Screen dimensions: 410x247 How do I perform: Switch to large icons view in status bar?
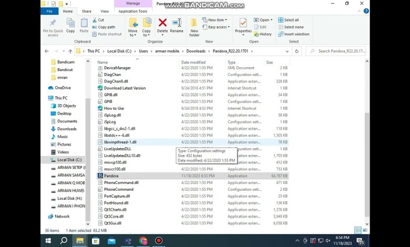tap(365, 230)
